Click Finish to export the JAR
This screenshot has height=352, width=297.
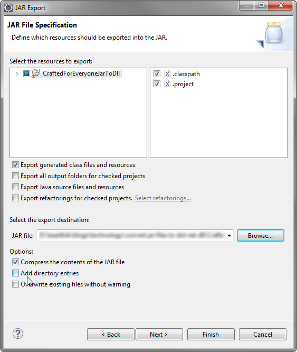pyautogui.click(x=211, y=334)
